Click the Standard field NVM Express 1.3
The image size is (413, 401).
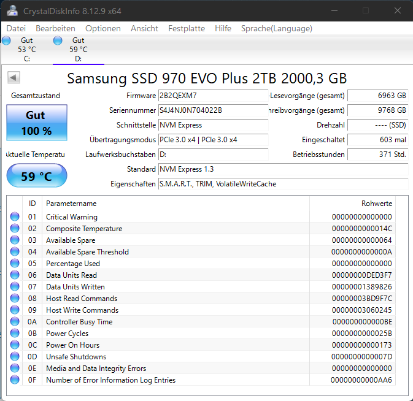[283, 169]
